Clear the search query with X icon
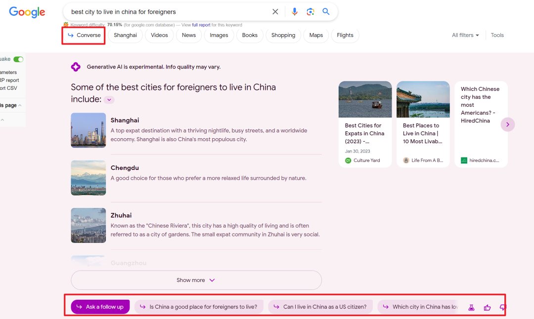 (x=275, y=12)
